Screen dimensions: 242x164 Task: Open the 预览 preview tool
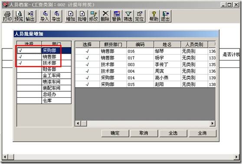19,16
